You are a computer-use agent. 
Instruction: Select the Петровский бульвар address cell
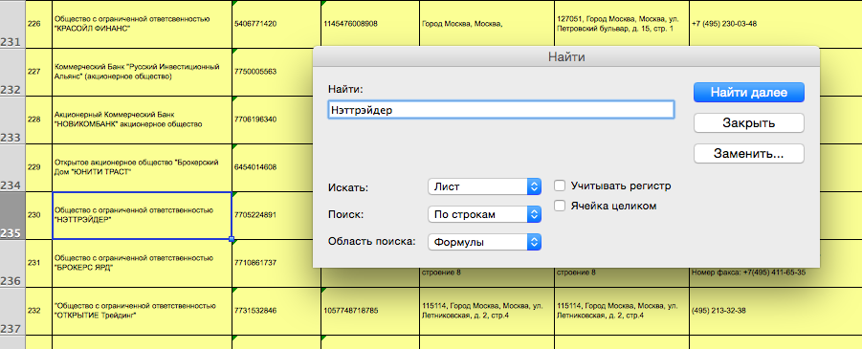tap(622, 24)
